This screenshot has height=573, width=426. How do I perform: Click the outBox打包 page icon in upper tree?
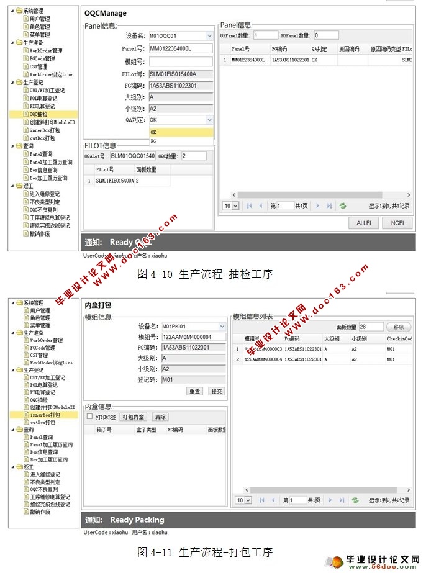(26, 138)
